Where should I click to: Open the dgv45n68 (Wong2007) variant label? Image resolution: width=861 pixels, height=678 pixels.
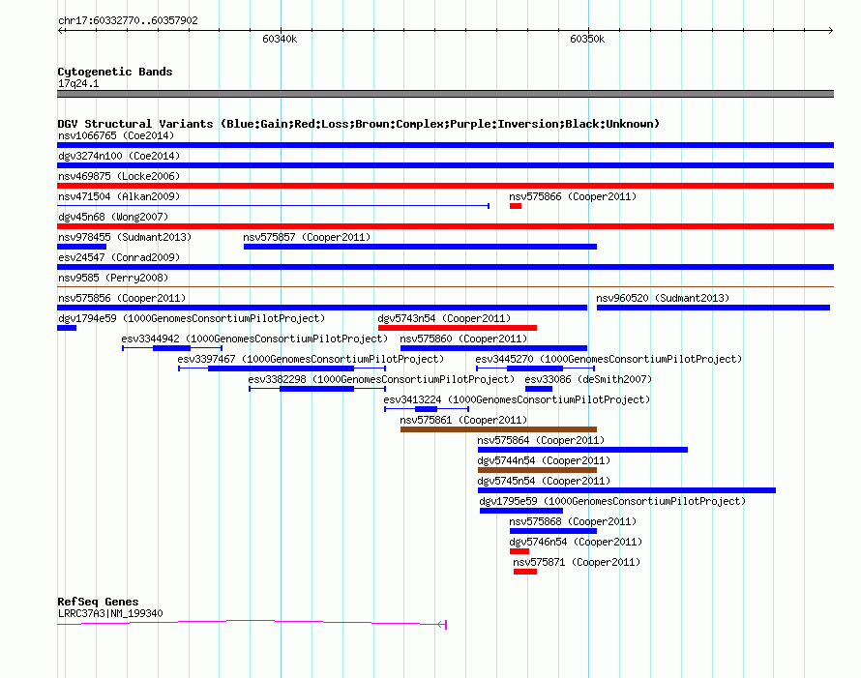click(113, 217)
